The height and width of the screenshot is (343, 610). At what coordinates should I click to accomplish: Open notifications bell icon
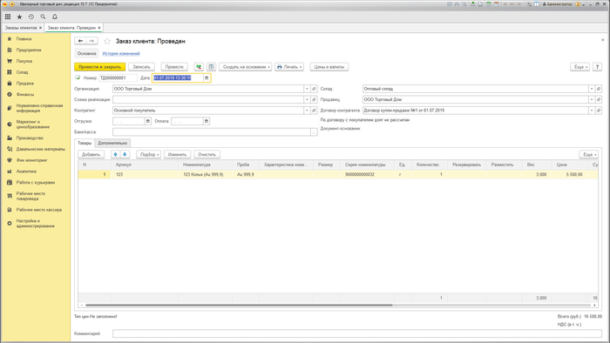tap(55, 17)
